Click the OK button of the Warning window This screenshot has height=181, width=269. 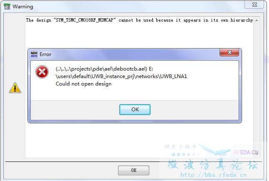pyautogui.click(x=133, y=170)
